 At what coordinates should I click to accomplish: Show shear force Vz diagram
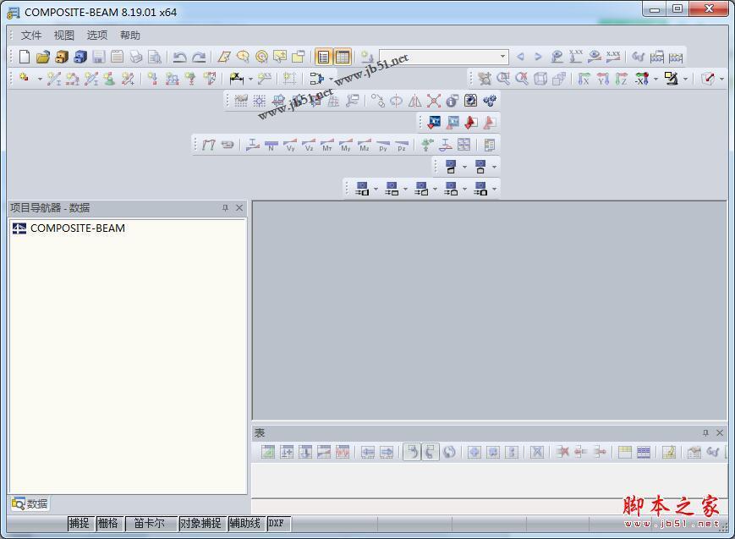(x=309, y=145)
